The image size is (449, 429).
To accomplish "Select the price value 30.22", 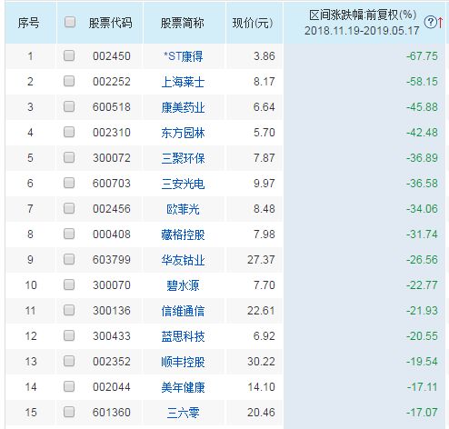I will [x=261, y=362].
